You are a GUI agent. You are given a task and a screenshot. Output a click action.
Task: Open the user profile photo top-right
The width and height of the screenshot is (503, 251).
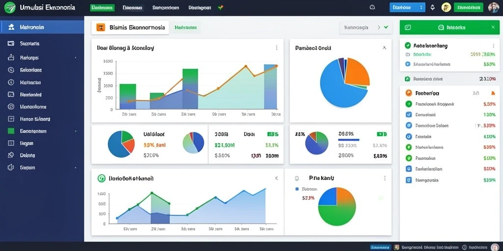point(493,7)
